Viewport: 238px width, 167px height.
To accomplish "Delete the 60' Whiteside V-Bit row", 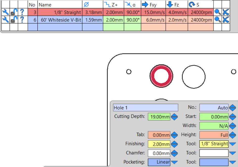I will point(226,20).
